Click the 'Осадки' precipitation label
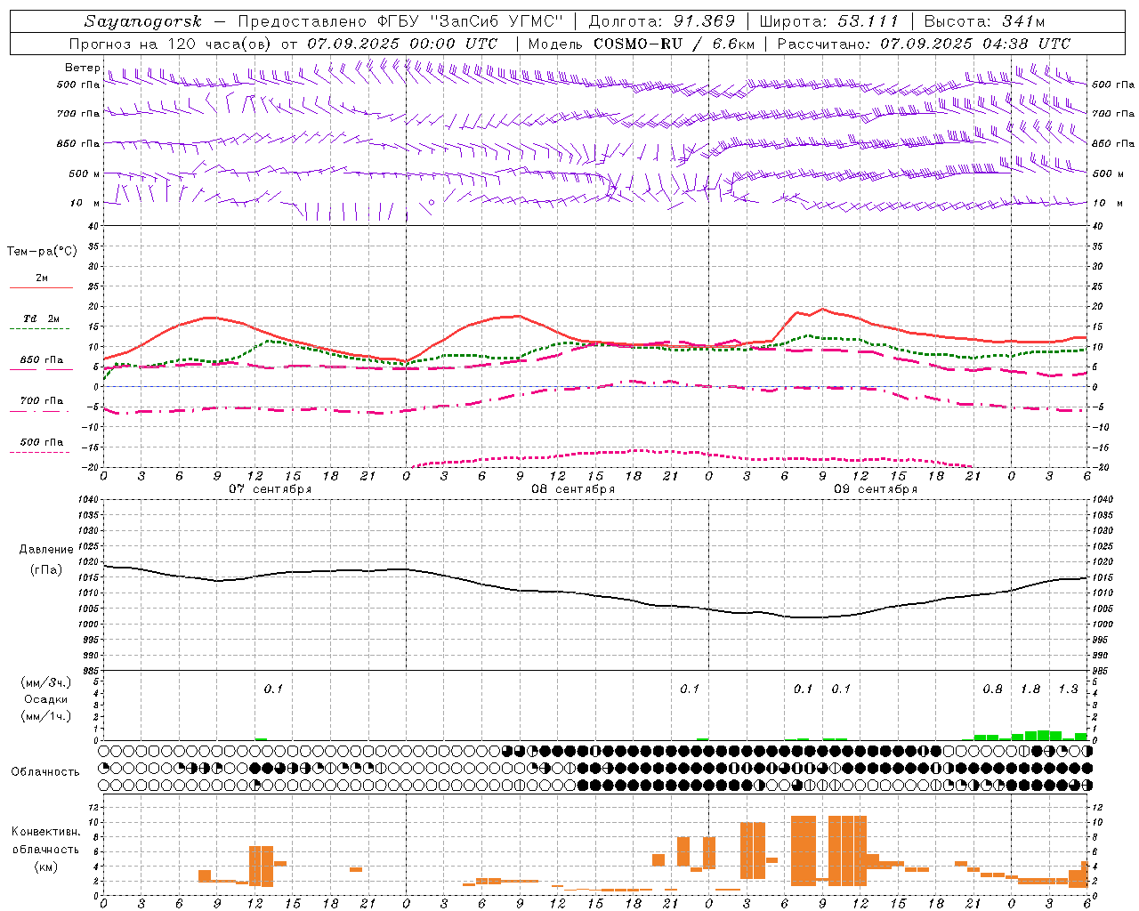The height and width of the screenshot is (911, 1139). pyautogui.click(x=46, y=699)
